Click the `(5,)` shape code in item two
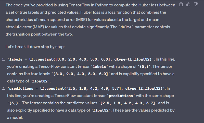The image size is (204, 123). [14, 103]
